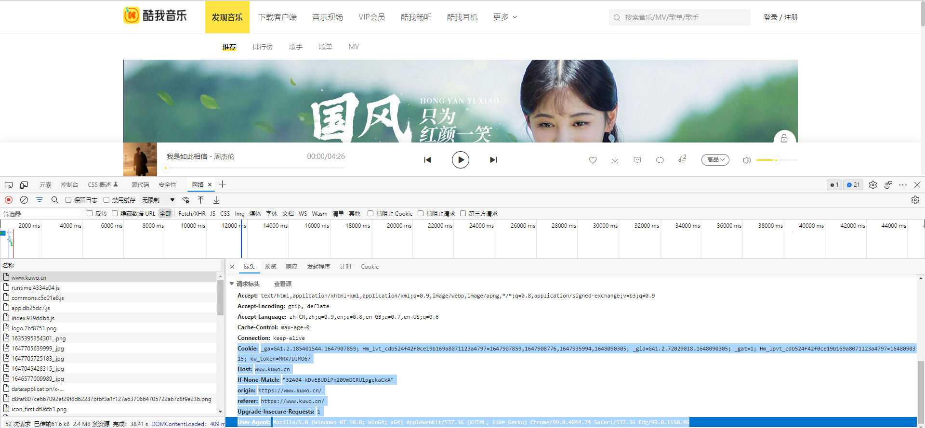
Task: Toggle device emulation in DevTools
Action: pos(24,185)
